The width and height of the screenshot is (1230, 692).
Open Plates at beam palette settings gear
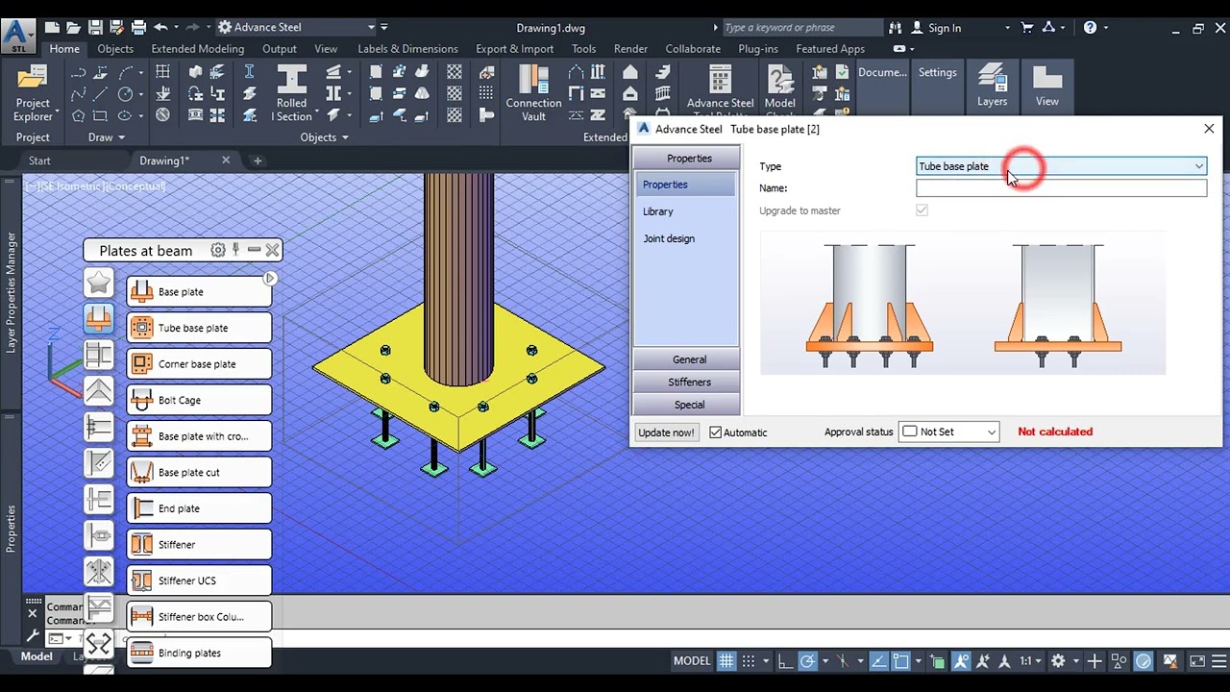(218, 250)
